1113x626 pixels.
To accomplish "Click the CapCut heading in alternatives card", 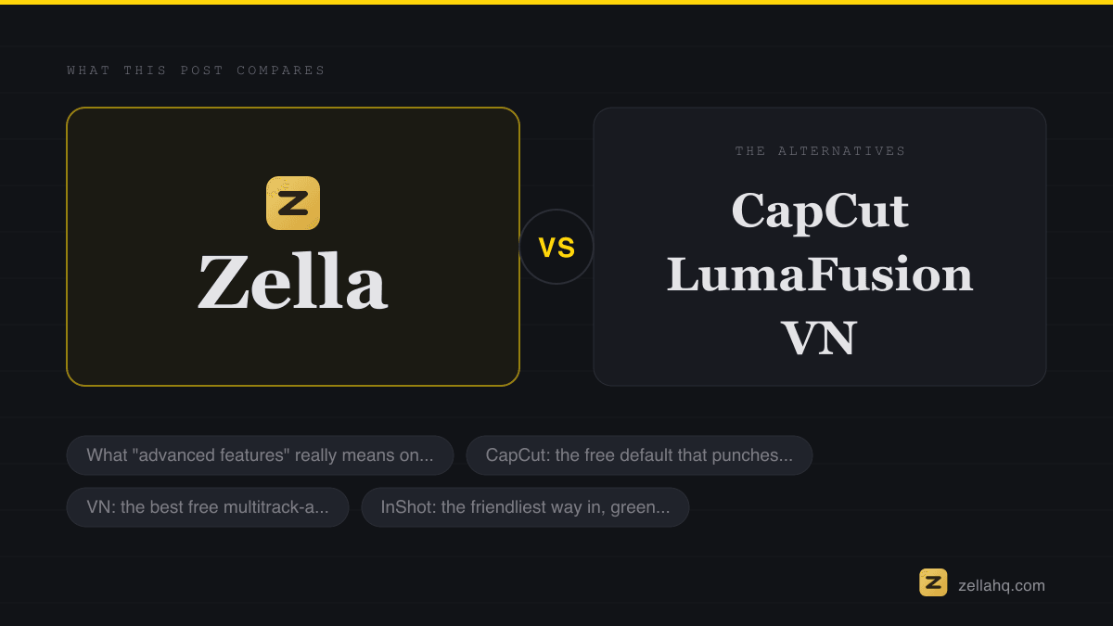I will point(820,211).
